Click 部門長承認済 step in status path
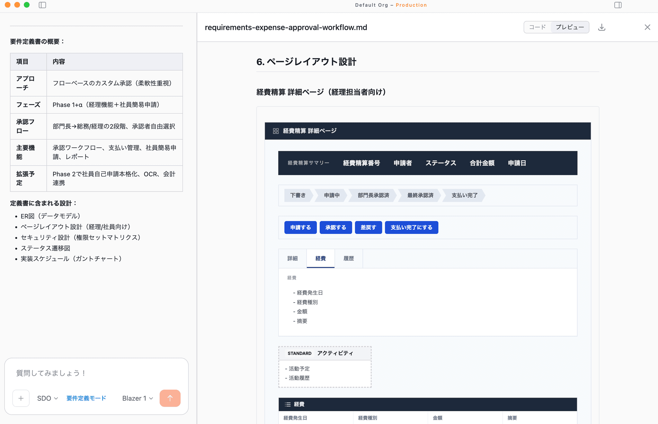 (x=373, y=195)
